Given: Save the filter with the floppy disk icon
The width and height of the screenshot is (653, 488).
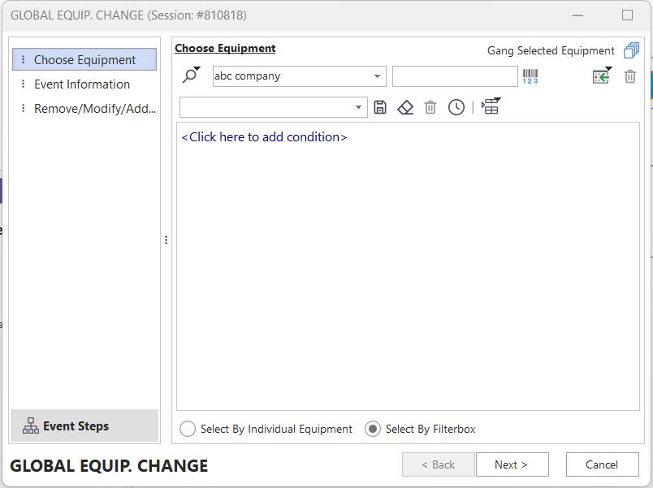Looking at the screenshot, I should pos(380,107).
